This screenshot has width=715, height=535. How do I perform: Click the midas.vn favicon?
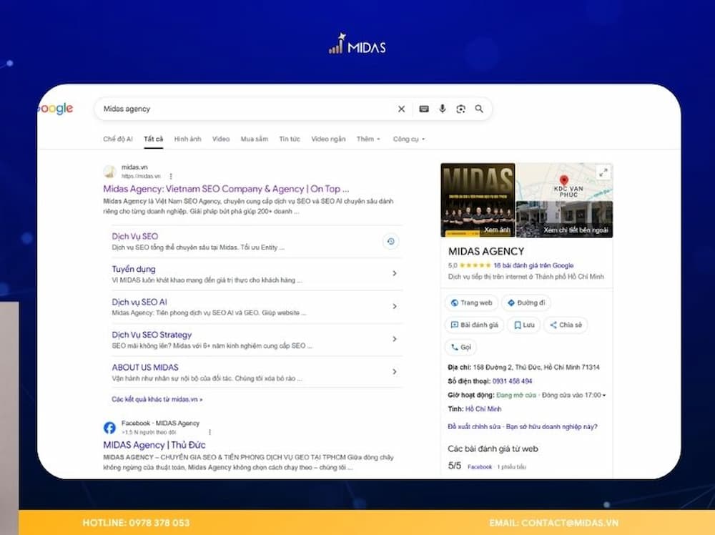109,172
